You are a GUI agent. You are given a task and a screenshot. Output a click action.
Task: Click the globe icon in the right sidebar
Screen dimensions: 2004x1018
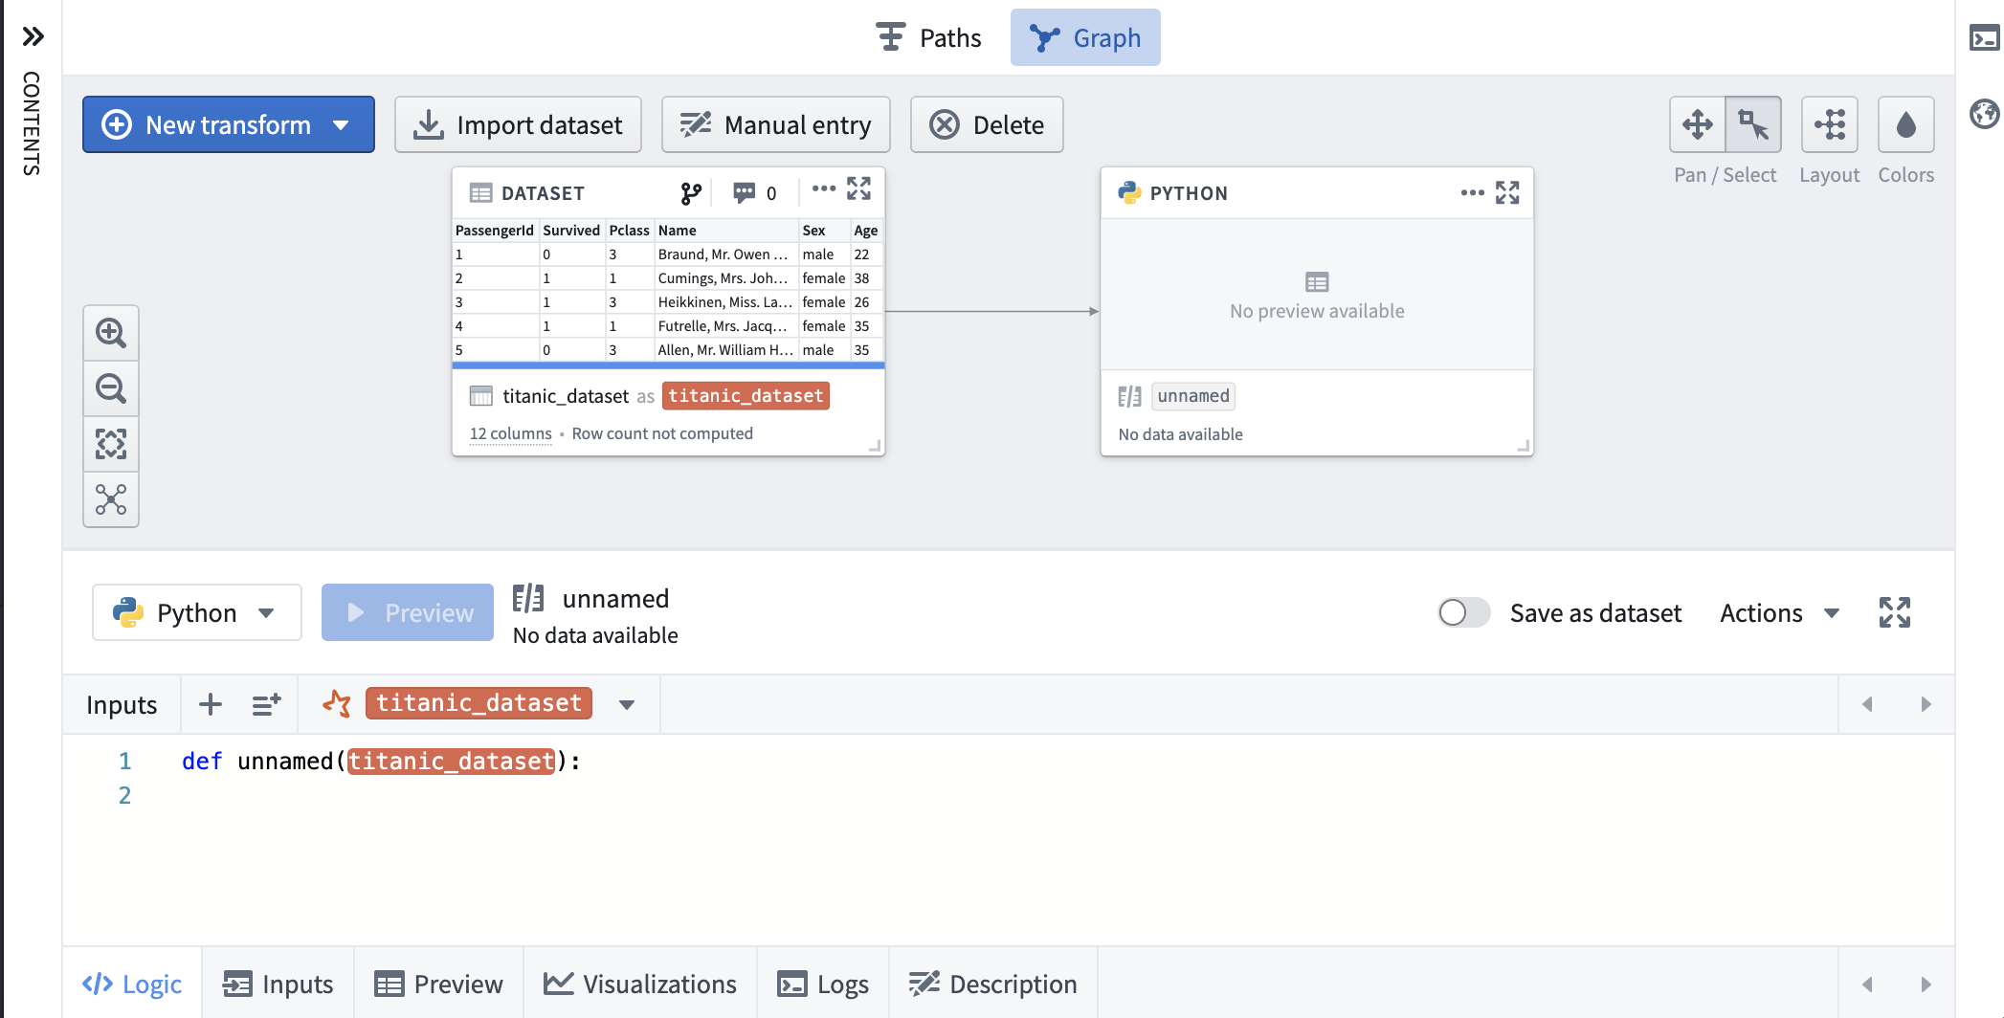click(x=1984, y=114)
